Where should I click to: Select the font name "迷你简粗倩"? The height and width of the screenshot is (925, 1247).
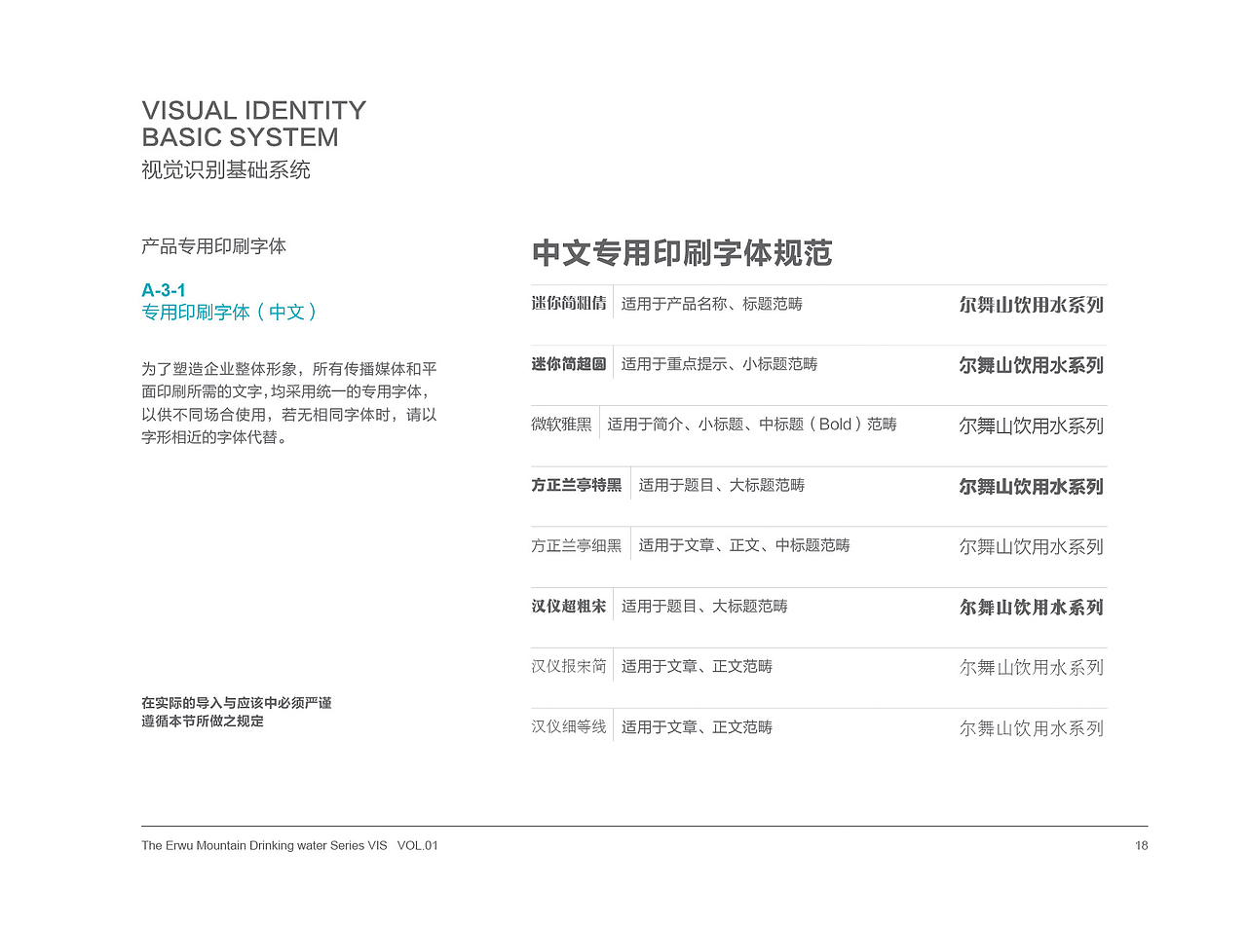tap(569, 304)
